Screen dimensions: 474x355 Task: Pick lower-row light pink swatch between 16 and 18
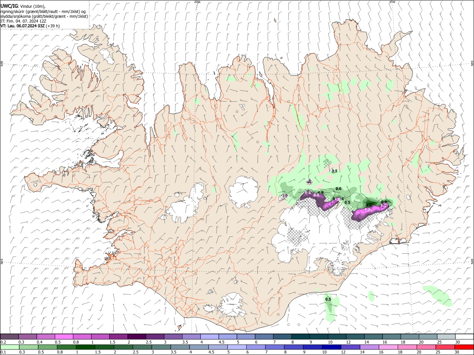(x=388, y=347)
